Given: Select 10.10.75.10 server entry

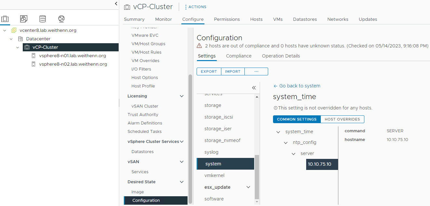Looking at the screenshot, I should click(x=322, y=164).
